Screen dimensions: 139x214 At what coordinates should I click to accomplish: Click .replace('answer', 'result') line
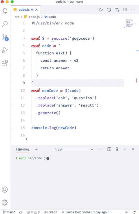67,105
